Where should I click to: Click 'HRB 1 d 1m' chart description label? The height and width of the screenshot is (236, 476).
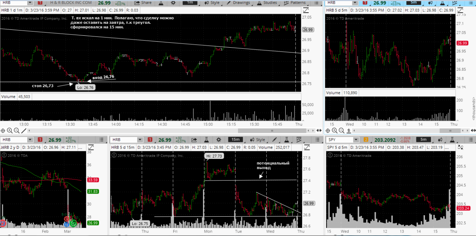tap(12, 10)
